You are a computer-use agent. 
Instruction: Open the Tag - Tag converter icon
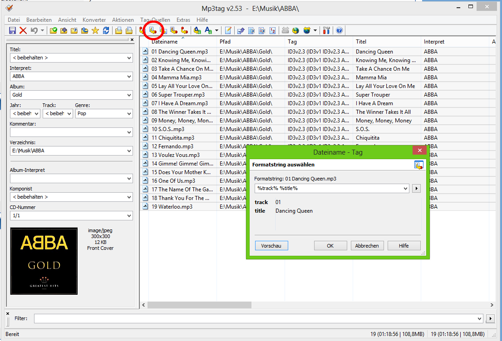click(184, 30)
